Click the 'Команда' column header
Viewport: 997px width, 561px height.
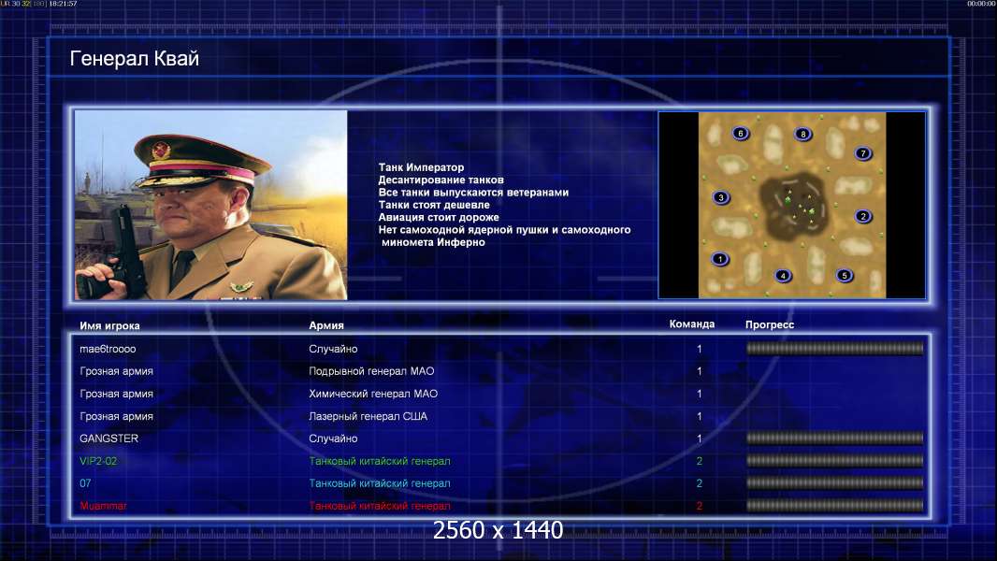click(692, 324)
